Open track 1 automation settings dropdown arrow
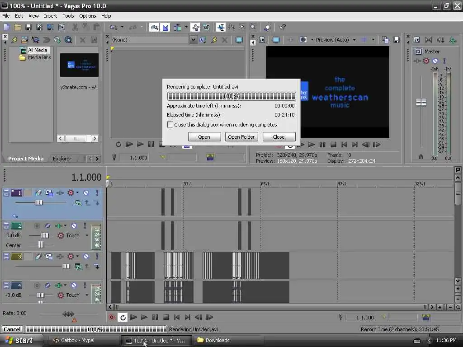Image resolution: width=463 pixels, height=347 pixels. [x=77, y=193]
